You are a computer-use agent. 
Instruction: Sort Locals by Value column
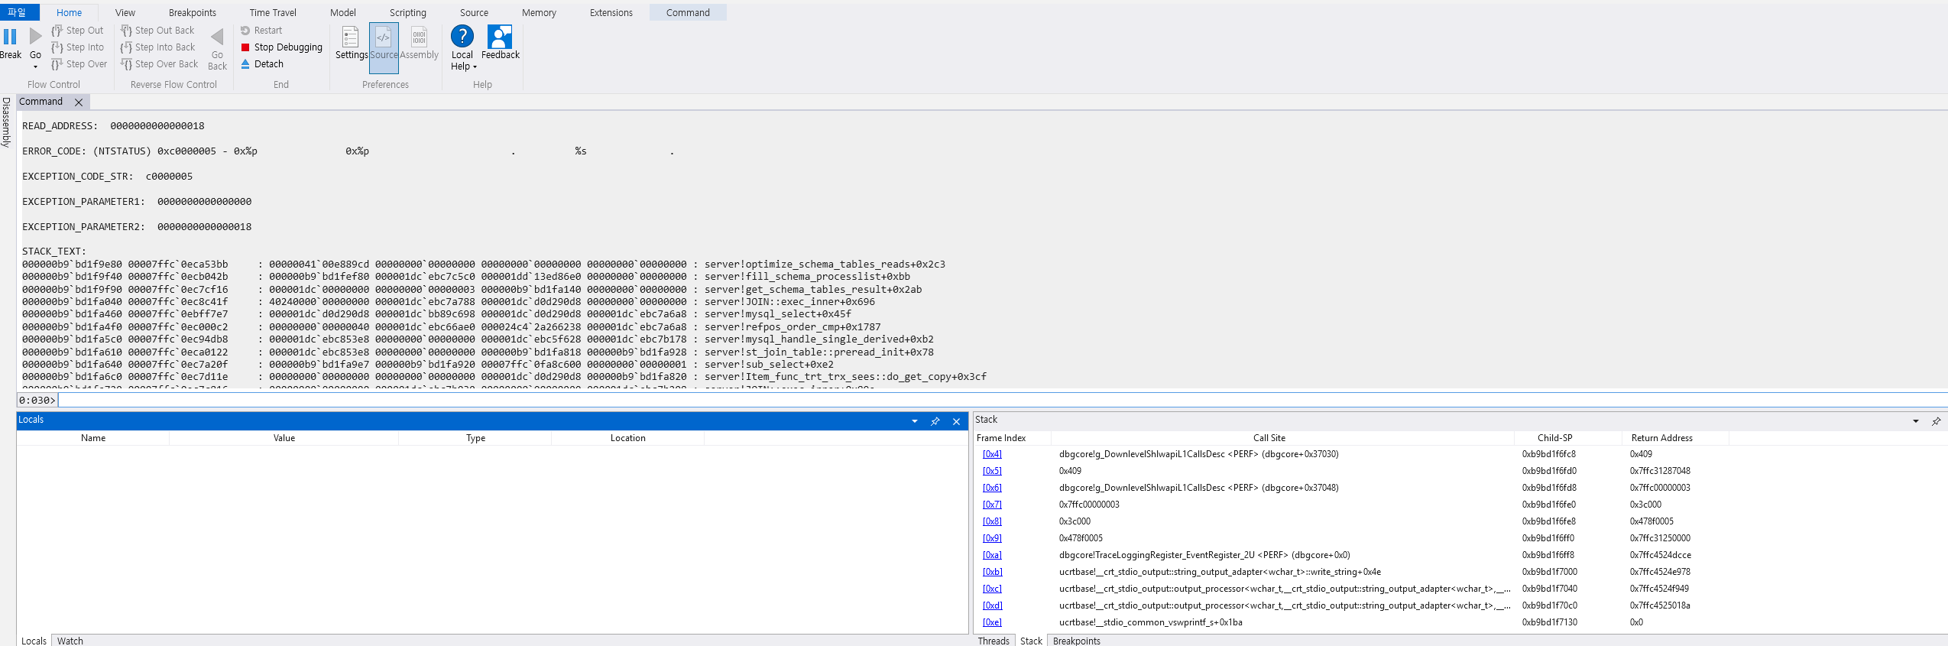tap(284, 438)
